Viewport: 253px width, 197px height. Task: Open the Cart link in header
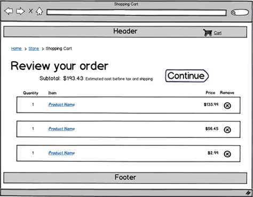click(218, 33)
